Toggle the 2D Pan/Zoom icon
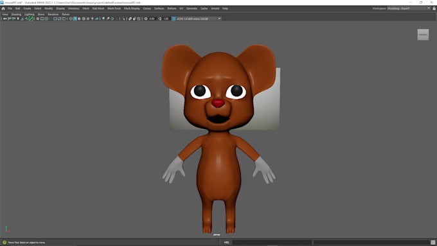The image size is (437, 246). tap(26, 19)
